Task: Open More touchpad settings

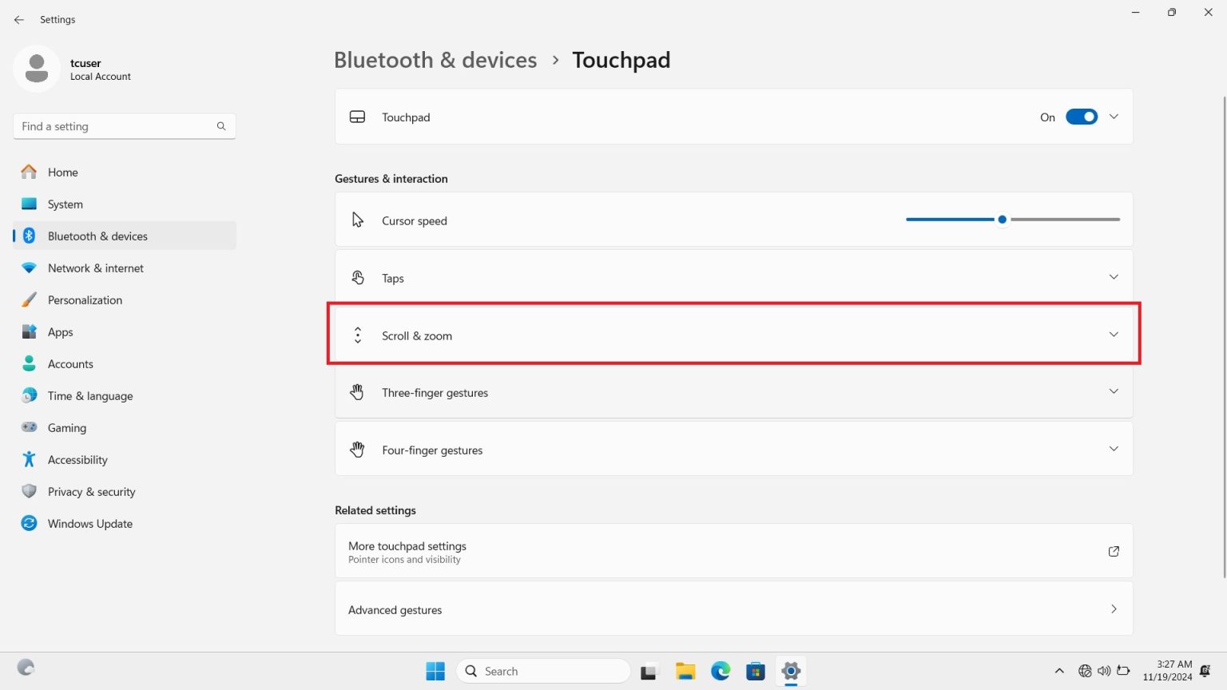Action: (733, 551)
